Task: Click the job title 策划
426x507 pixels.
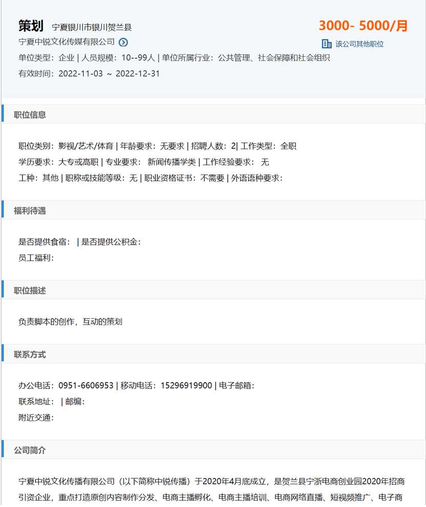Action: pos(31,26)
